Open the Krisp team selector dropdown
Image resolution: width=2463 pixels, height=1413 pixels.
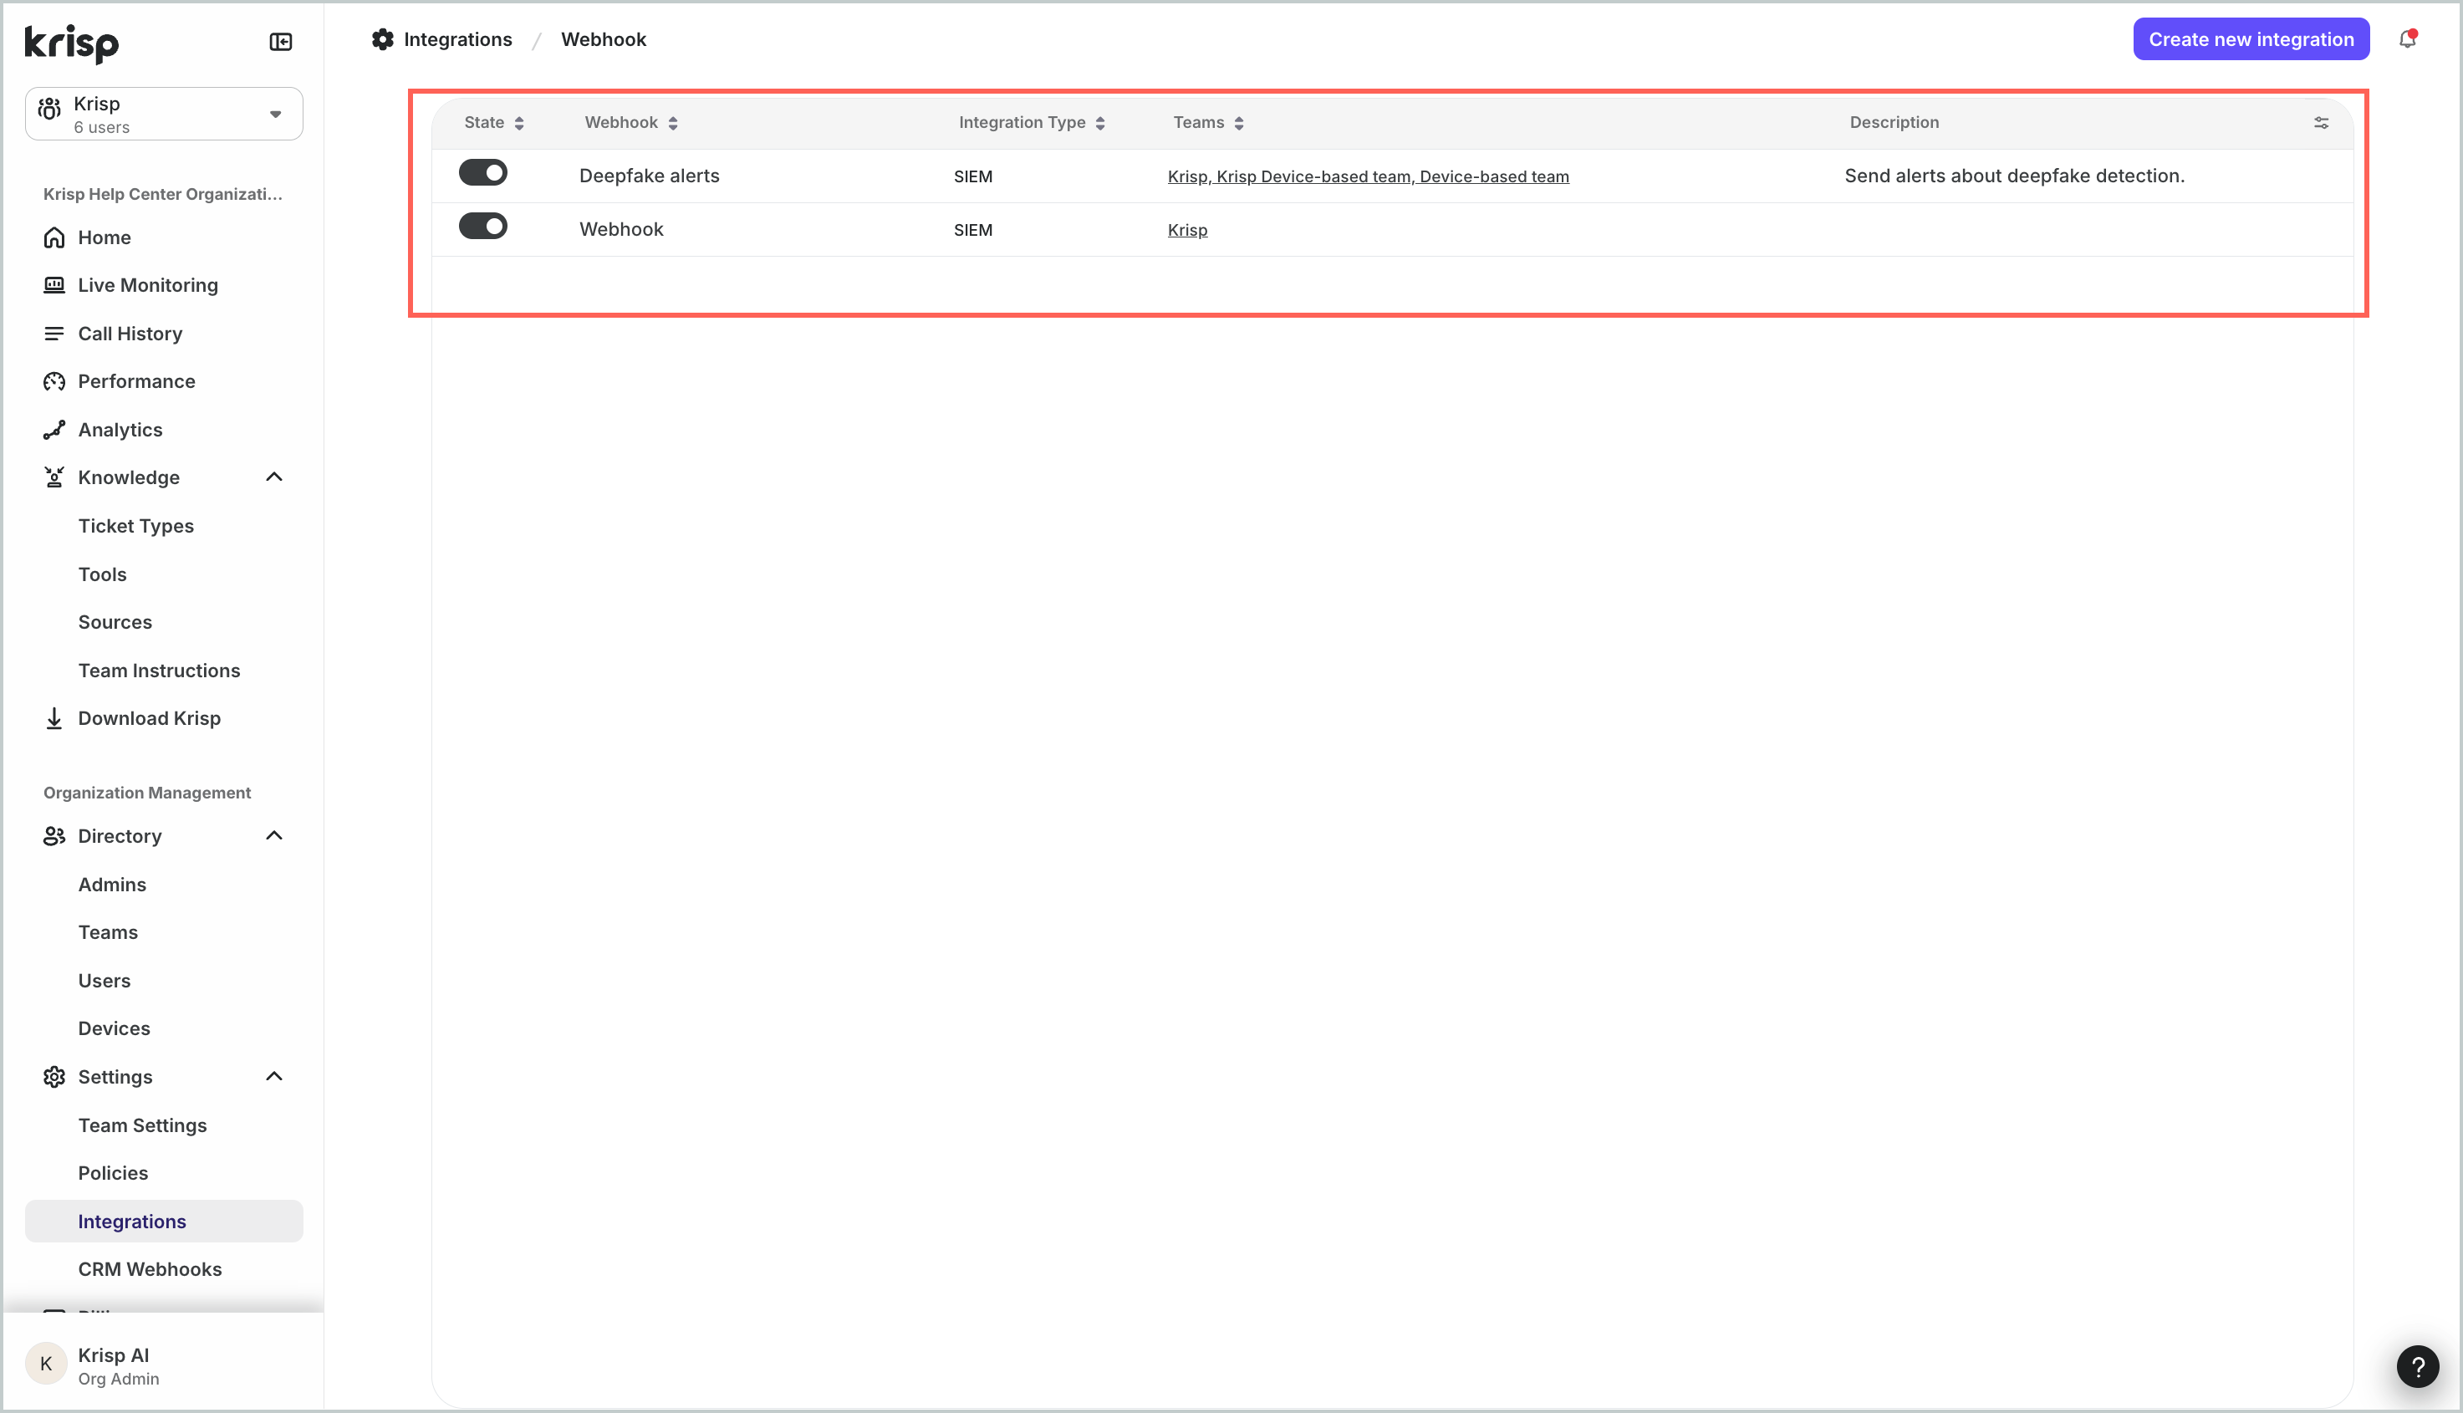pyautogui.click(x=164, y=115)
